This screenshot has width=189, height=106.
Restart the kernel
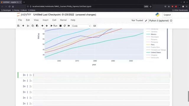[x=65, y=26]
